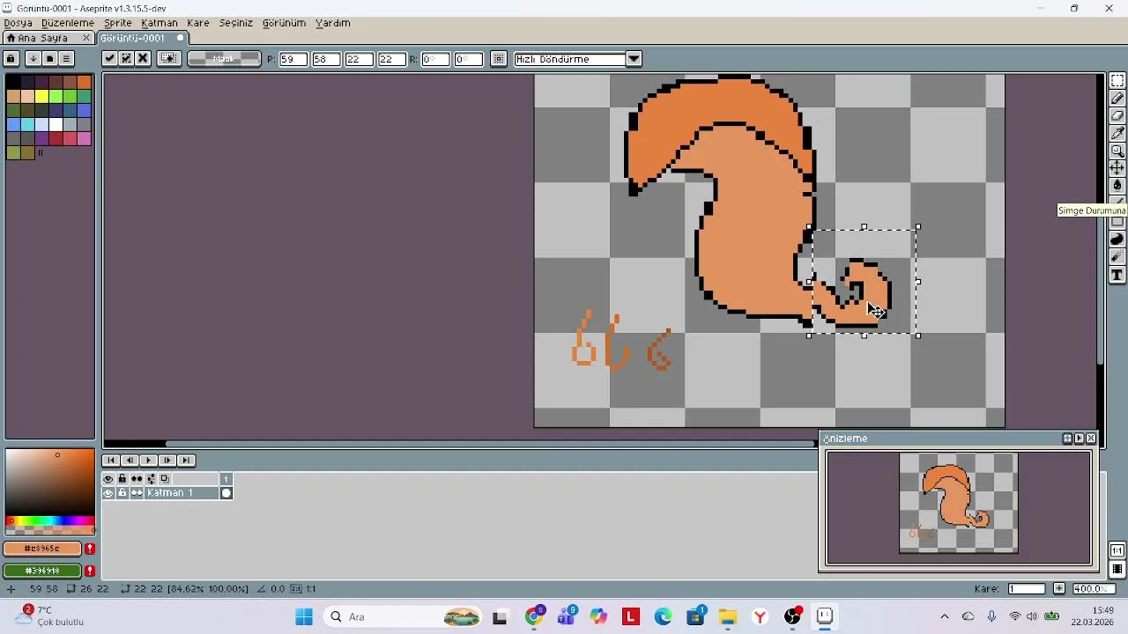Image resolution: width=1128 pixels, height=634 pixels.
Task: Click the advanced mode icon at bottom right
Action: tap(1117, 569)
